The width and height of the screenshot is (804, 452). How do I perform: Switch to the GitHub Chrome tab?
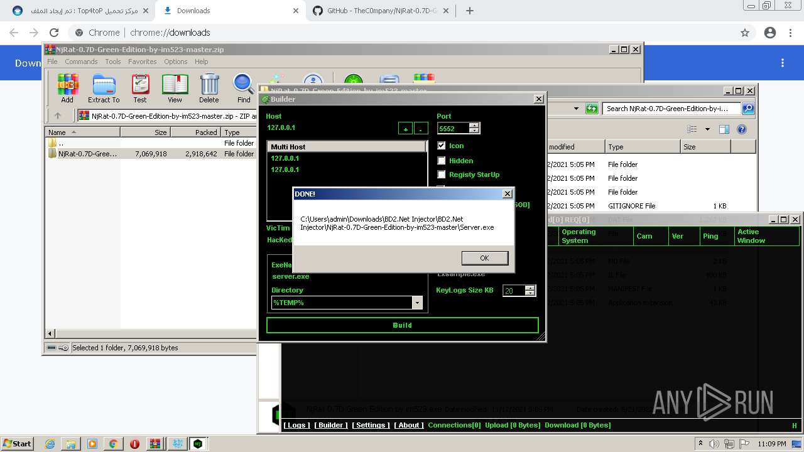coord(381,11)
